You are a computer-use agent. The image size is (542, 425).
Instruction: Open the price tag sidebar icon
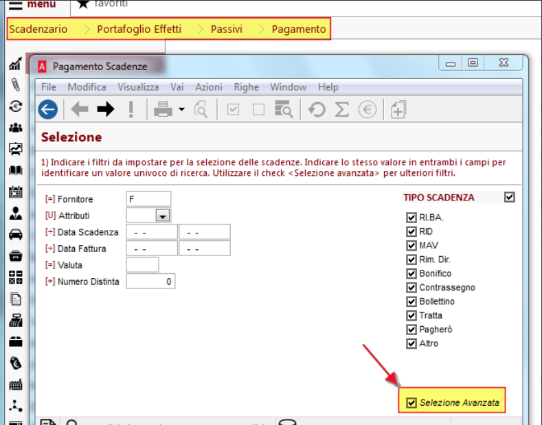16,363
